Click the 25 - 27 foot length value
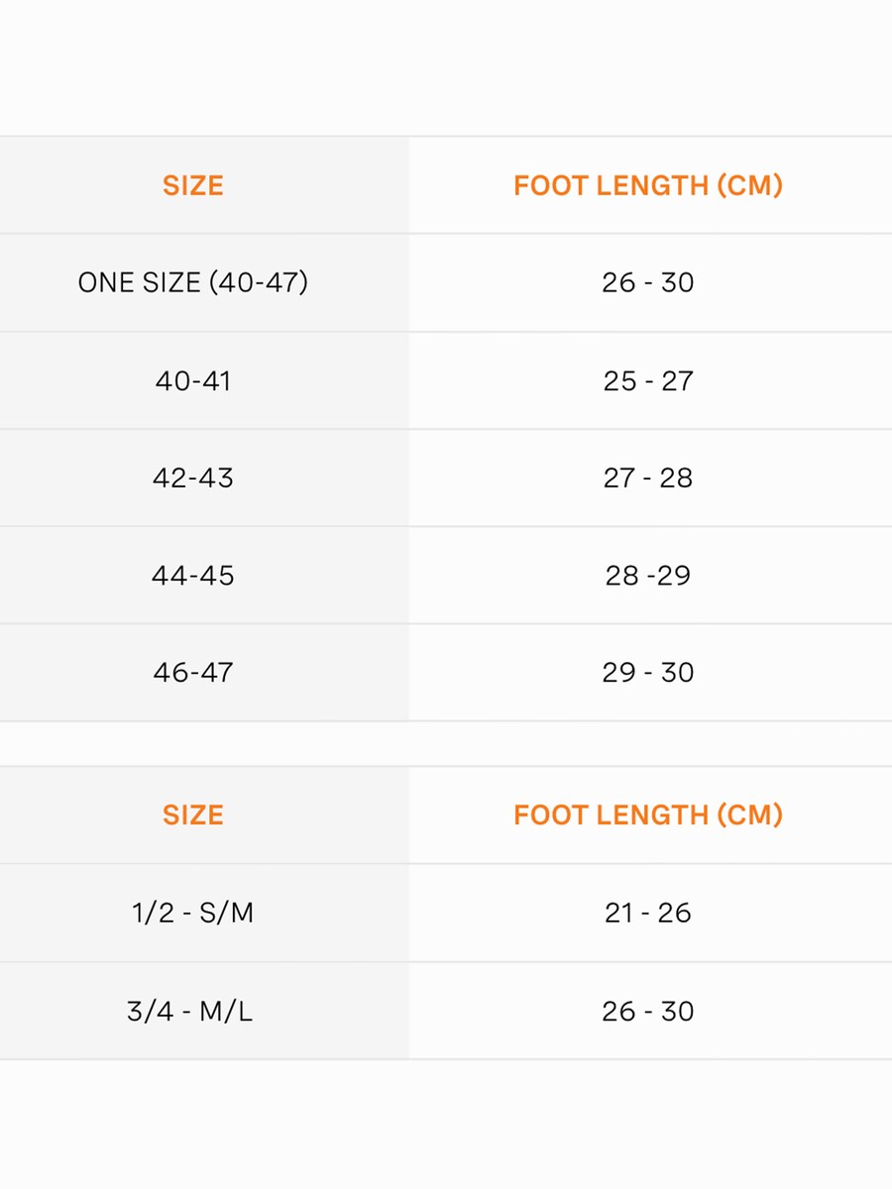This screenshot has height=1189, width=892. (648, 380)
